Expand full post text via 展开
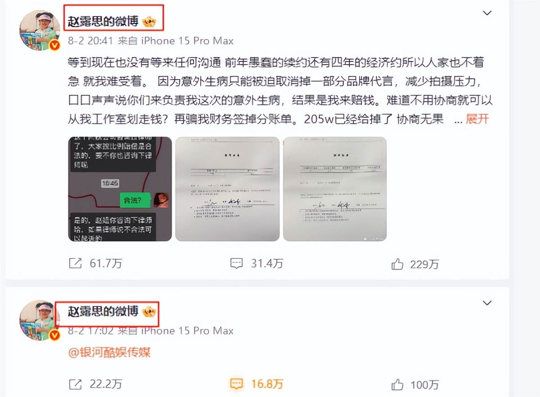The height and width of the screenshot is (397, 540). tap(477, 119)
